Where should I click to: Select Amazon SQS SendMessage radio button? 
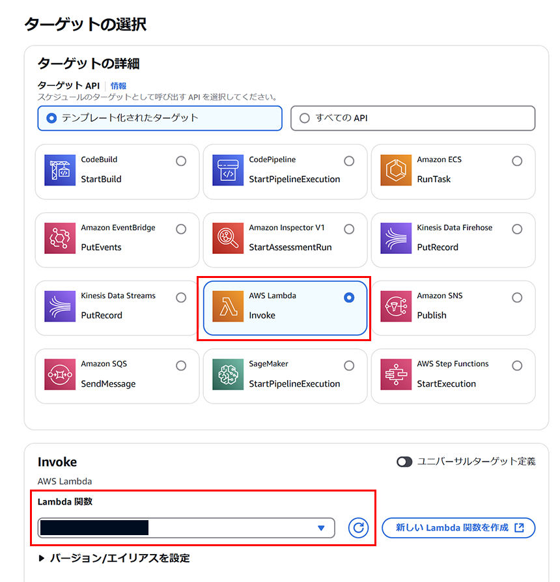pos(181,366)
